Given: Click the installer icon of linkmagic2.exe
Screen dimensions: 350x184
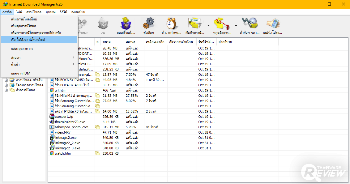Looking at the screenshot, I should tap(52, 138).
